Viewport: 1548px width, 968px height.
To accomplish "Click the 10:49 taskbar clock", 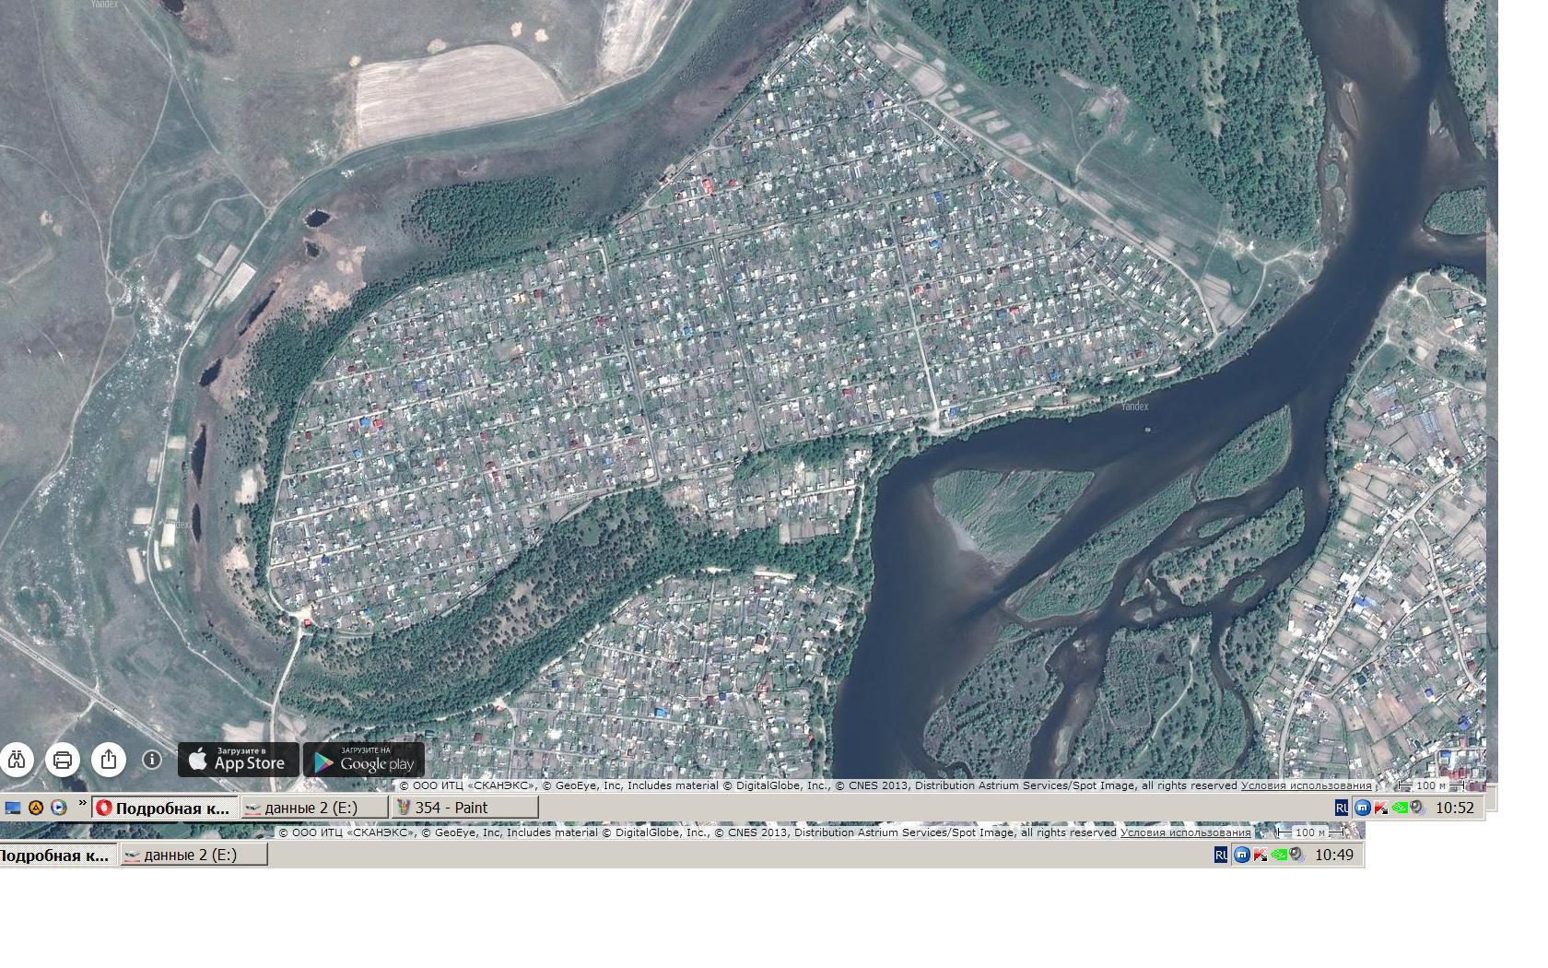I will [1334, 855].
